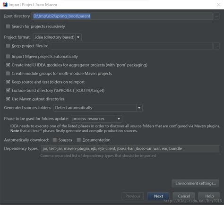This screenshot has height=205, width=224.
Task: Click the IntelliJ IDEA icon in title bar
Action: [x=5, y=5]
